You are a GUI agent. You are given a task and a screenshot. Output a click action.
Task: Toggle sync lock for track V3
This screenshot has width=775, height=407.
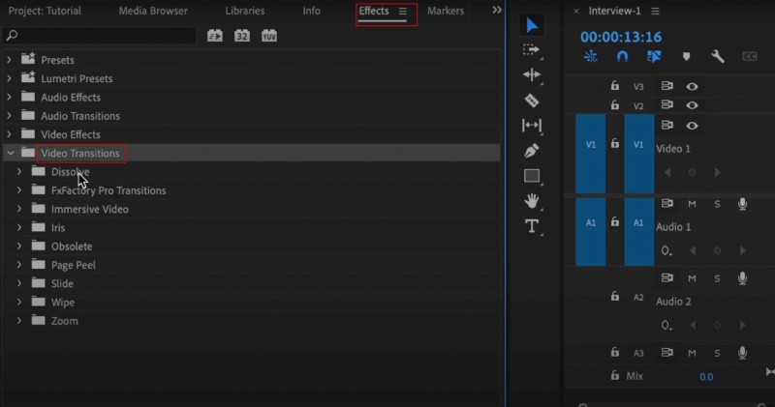coord(666,86)
